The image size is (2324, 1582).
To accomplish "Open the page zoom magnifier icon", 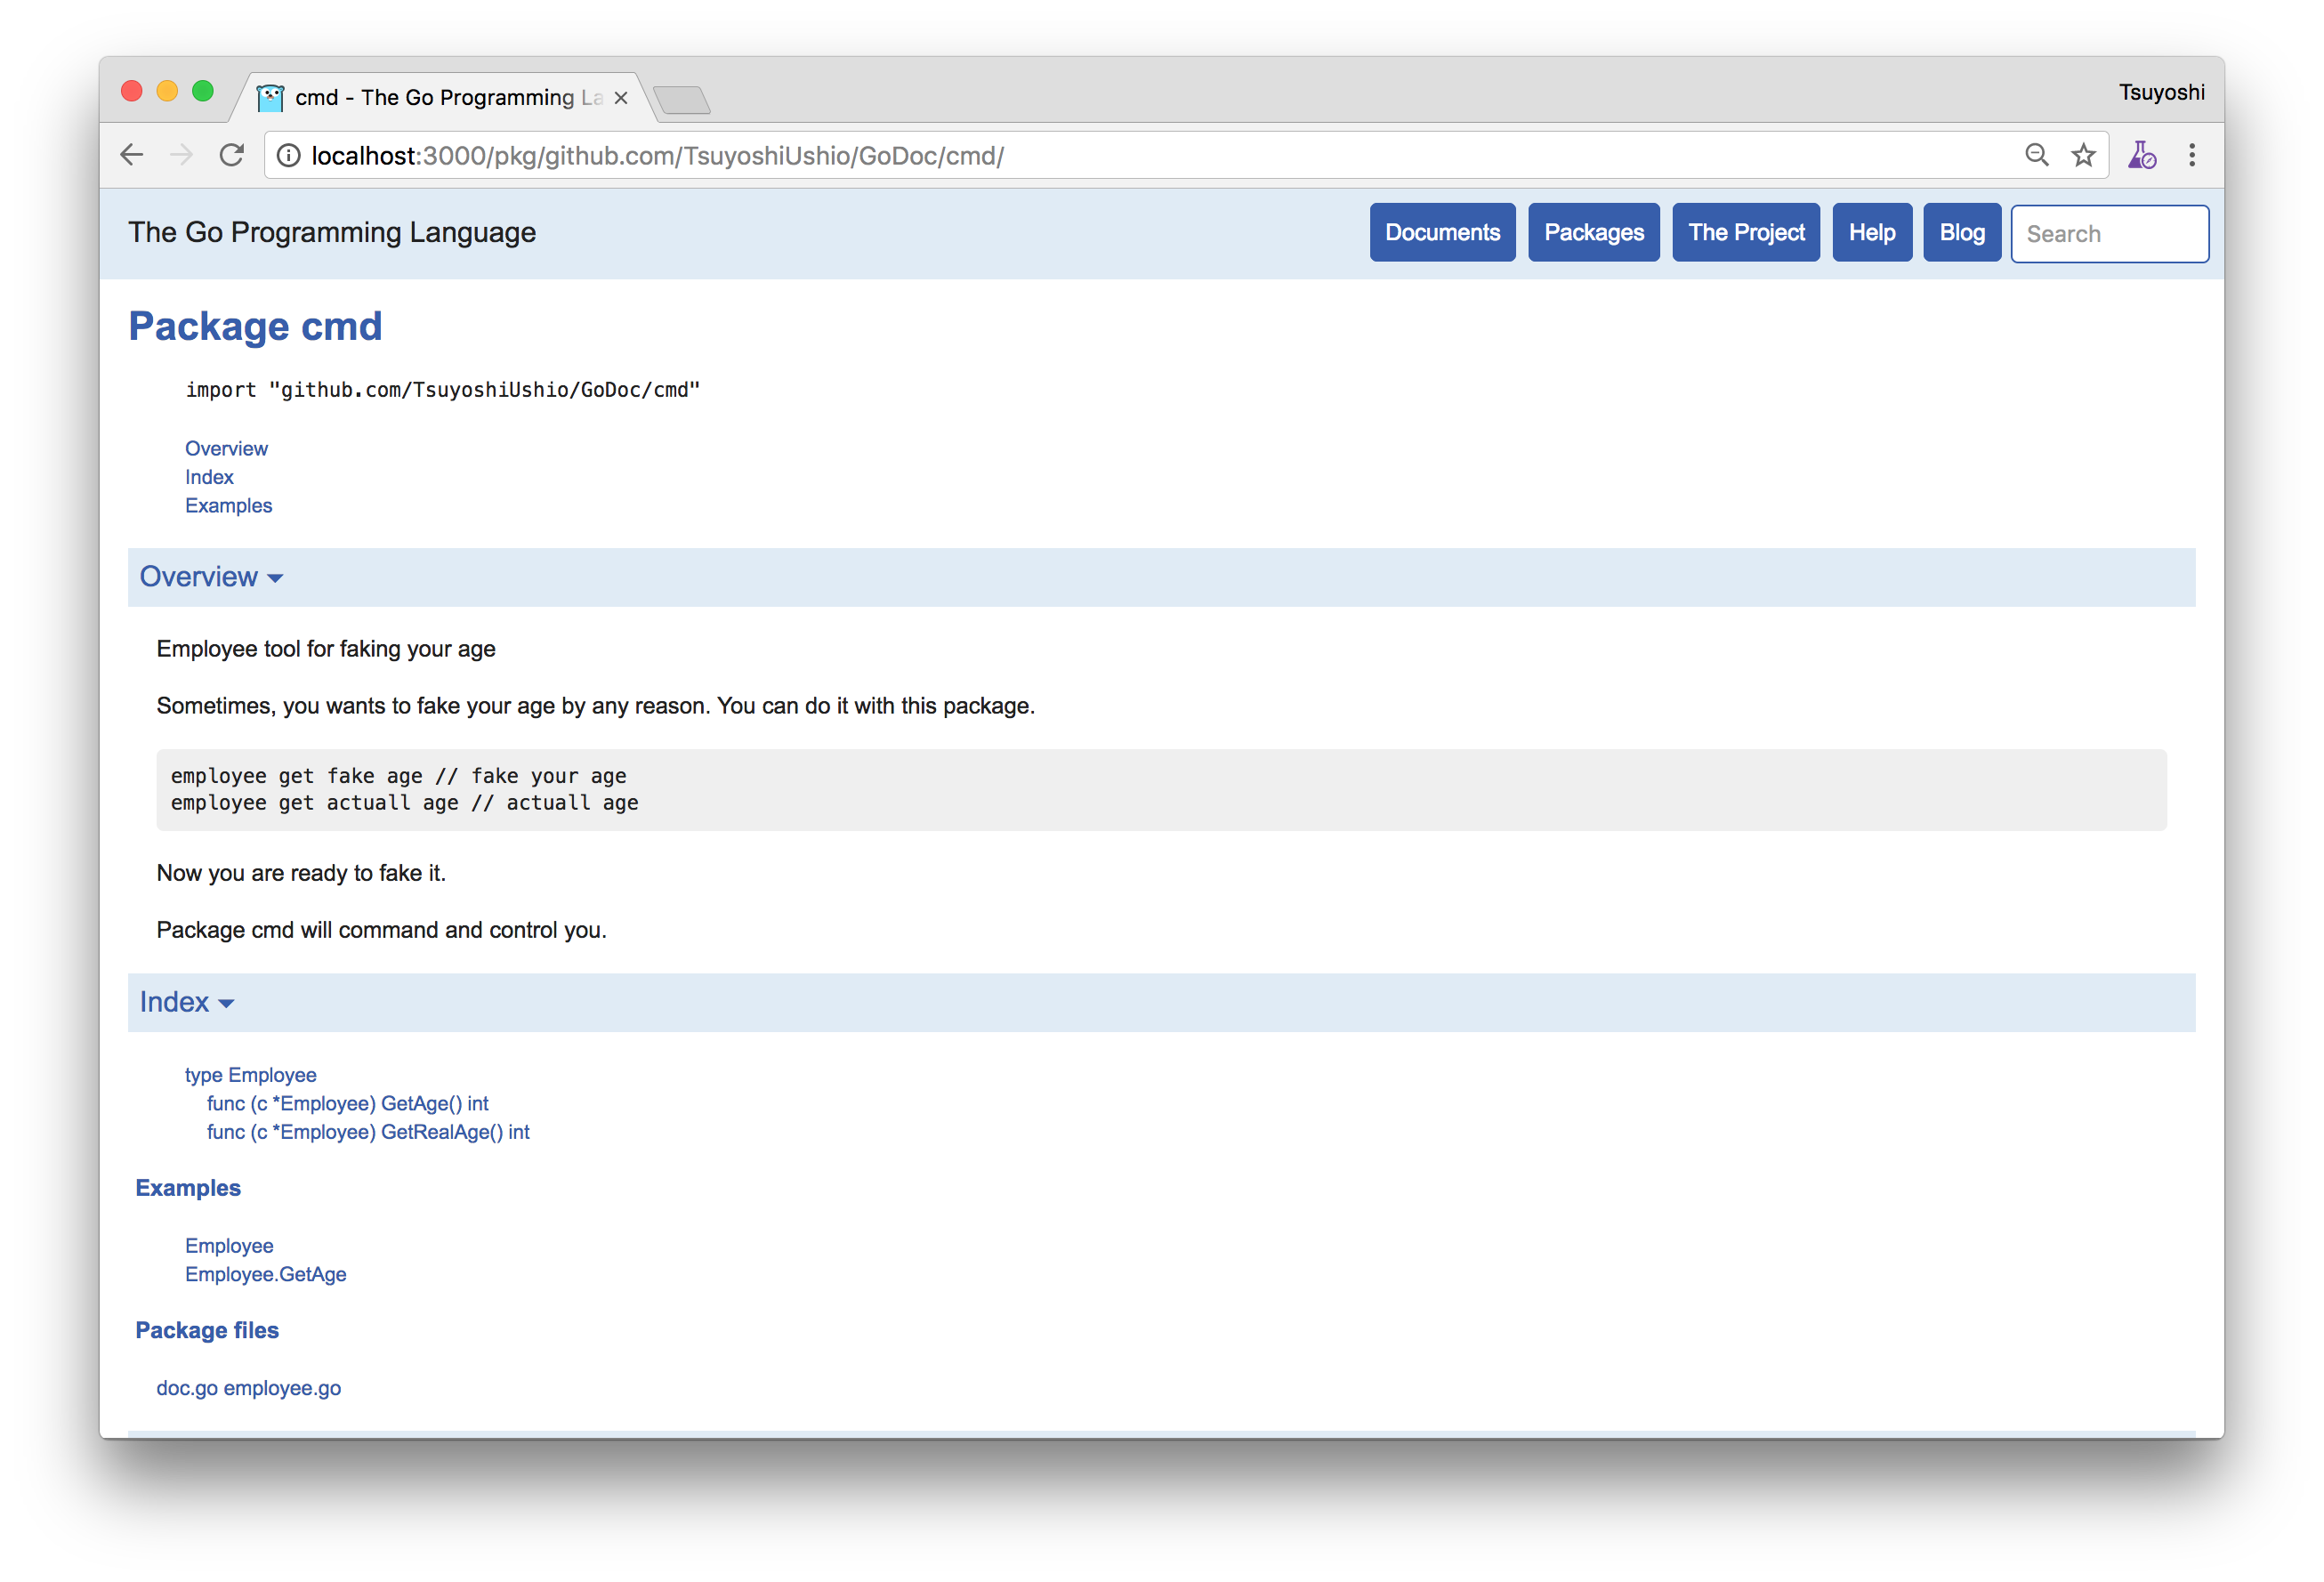I will [x=2036, y=154].
